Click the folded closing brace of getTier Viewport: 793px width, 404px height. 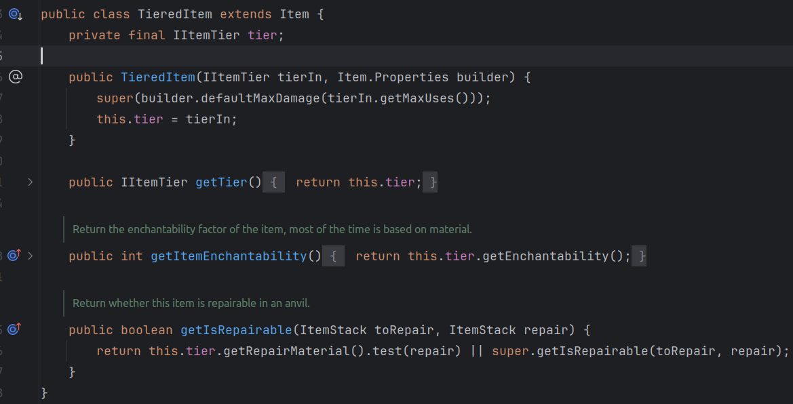[430, 182]
